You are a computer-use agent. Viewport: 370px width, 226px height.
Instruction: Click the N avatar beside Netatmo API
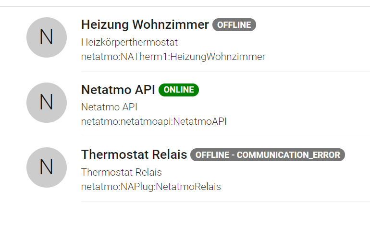pos(47,103)
